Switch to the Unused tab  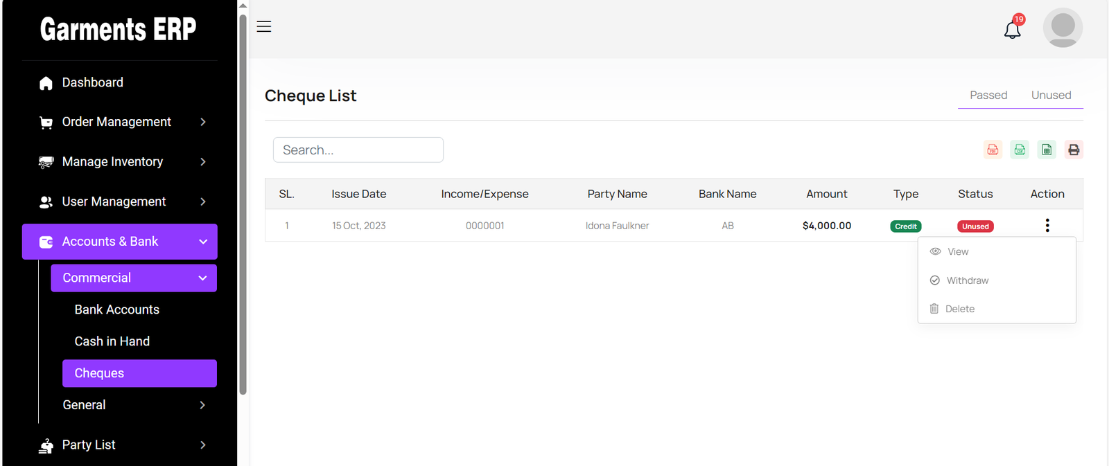coord(1051,96)
